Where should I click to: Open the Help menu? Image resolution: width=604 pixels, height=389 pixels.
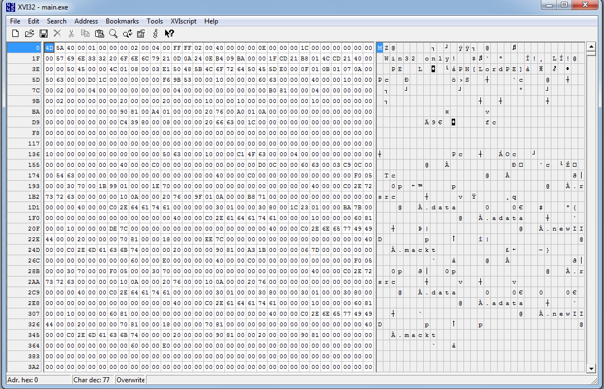211,21
